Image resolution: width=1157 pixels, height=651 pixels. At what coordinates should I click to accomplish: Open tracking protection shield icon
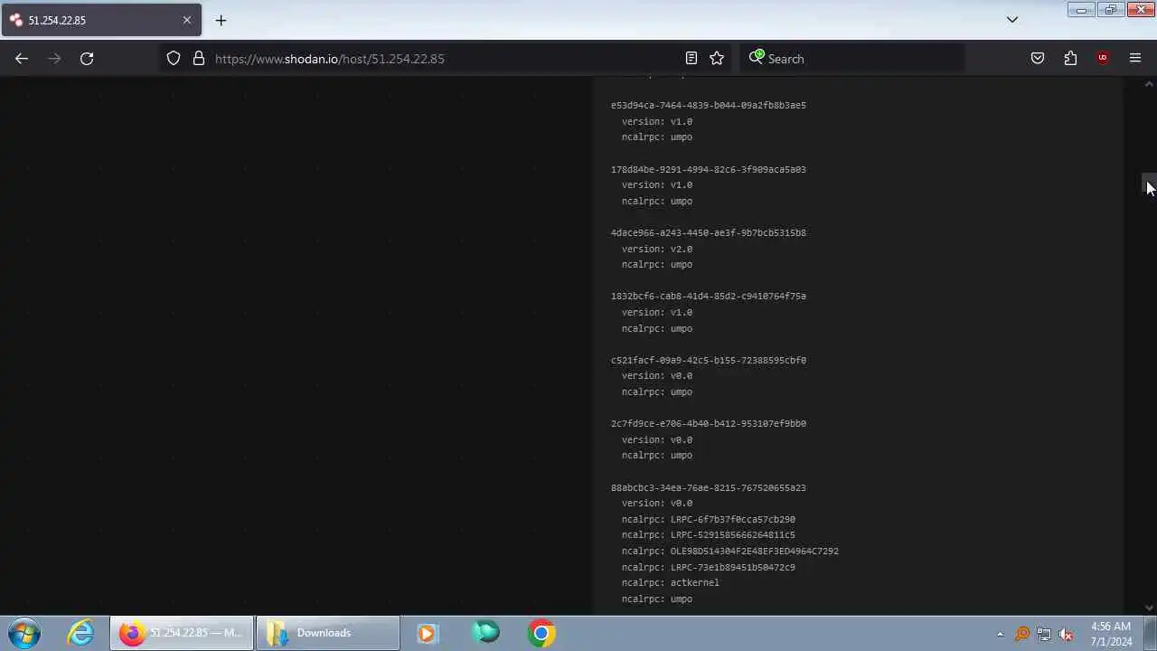[x=174, y=59]
